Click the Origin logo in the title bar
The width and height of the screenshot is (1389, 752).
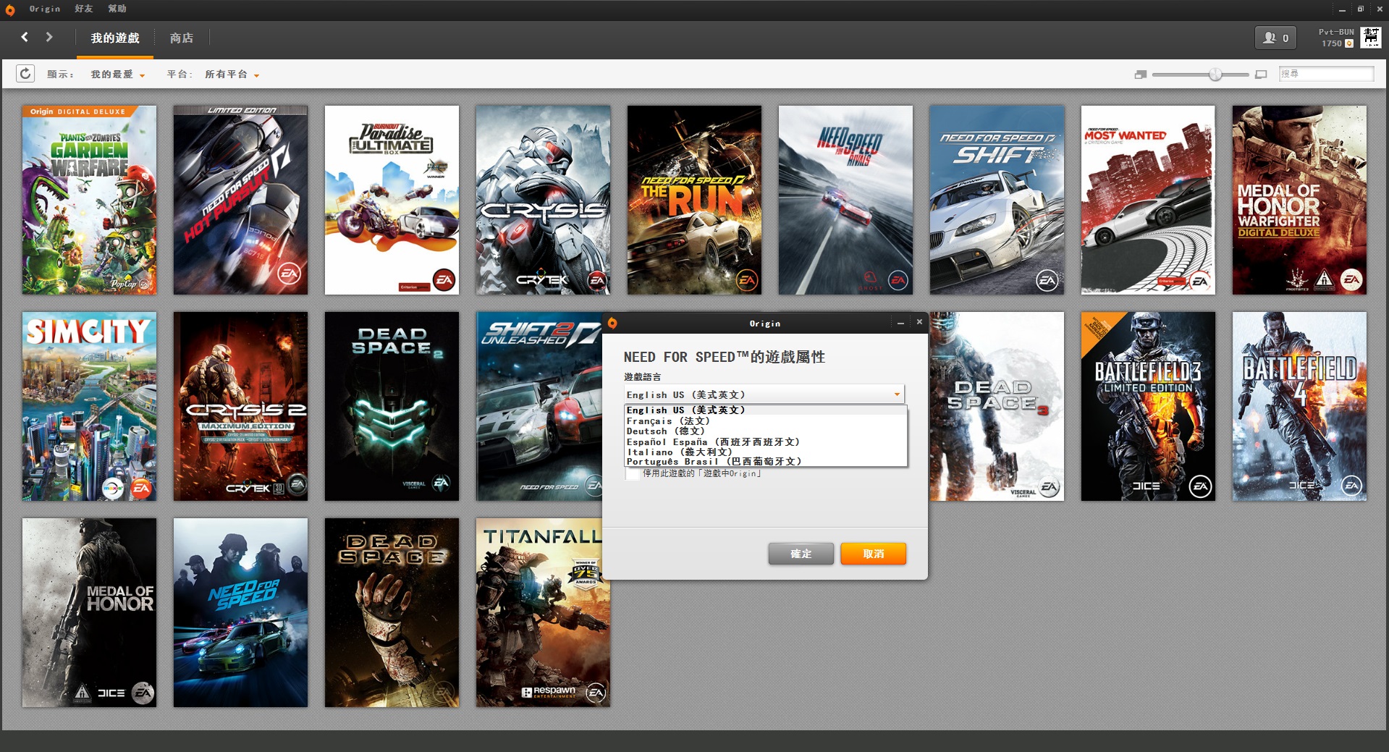point(10,9)
